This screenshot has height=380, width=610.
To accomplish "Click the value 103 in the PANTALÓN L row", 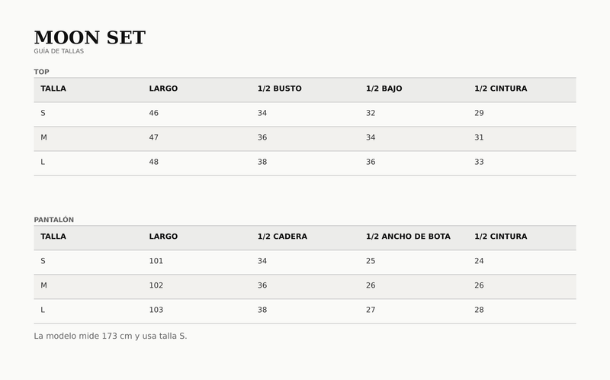I will [x=156, y=310].
